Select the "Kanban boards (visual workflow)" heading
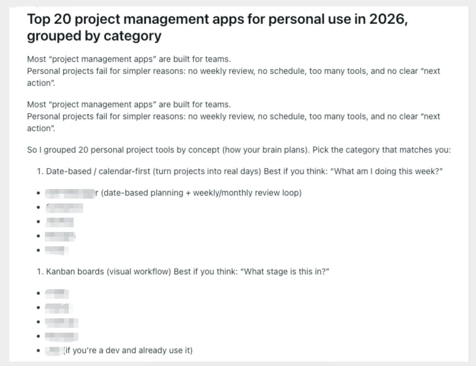 [109, 272]
